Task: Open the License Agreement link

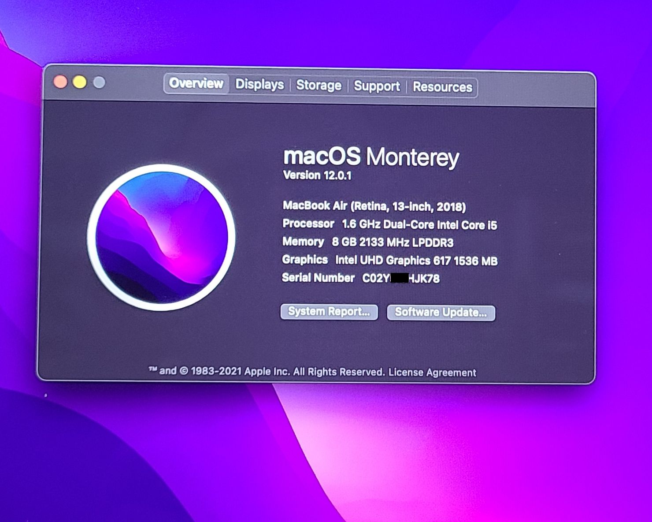Action: [x=432, y=373]
